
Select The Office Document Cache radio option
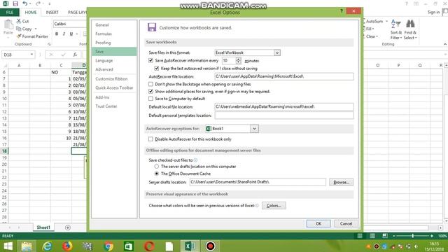[x=157, y=174]
